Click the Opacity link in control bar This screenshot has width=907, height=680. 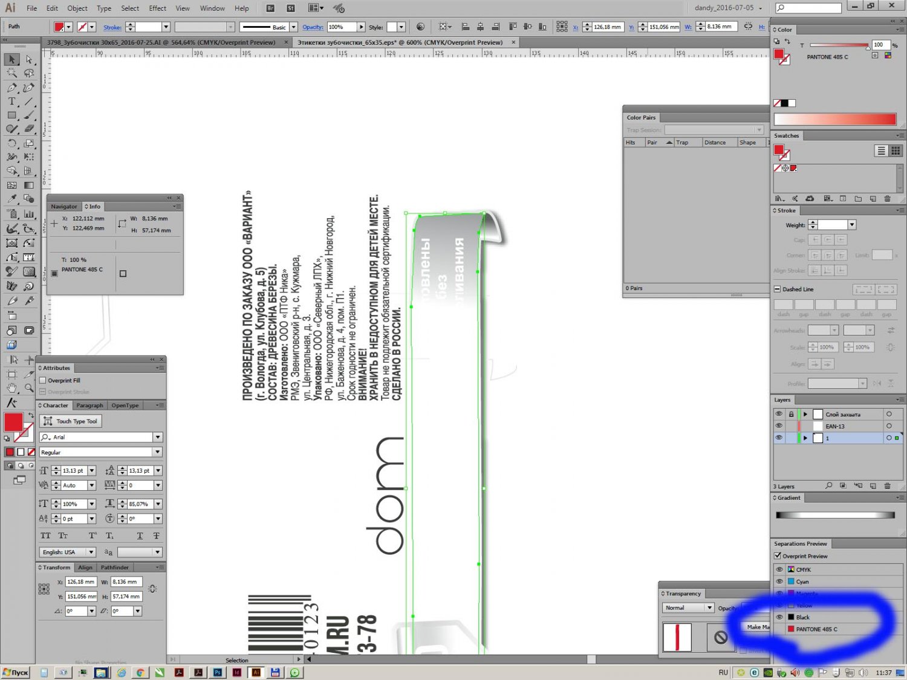tap(313, 27)
